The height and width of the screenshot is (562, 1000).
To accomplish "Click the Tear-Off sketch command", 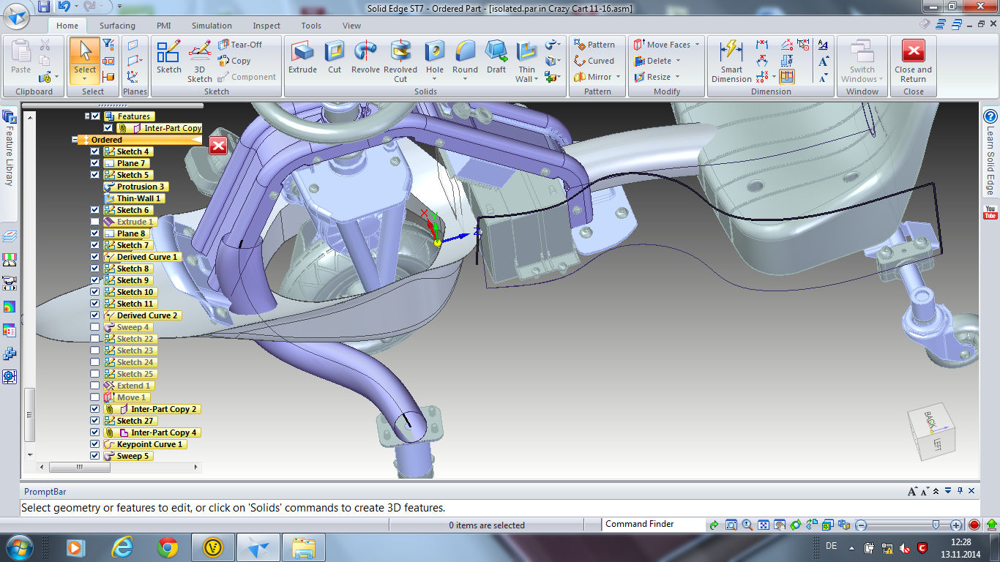I will click(x=240, y=45).
